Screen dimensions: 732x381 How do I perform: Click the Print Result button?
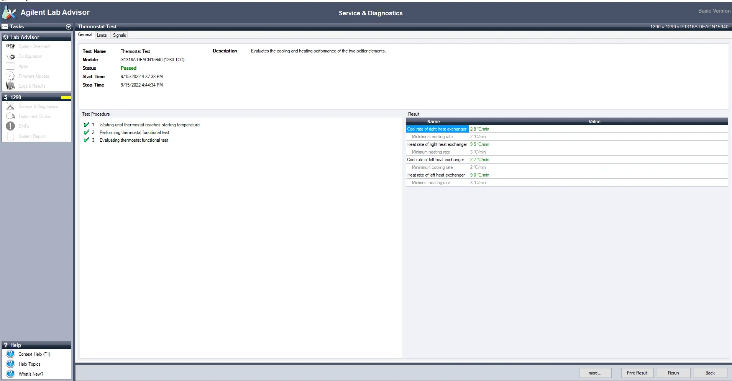click(x=637, y=373)
